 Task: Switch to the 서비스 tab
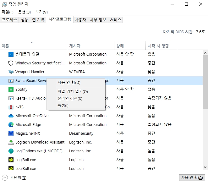tap(115, 20)
